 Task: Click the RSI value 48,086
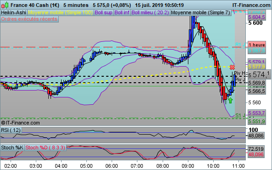pos(256,136)
